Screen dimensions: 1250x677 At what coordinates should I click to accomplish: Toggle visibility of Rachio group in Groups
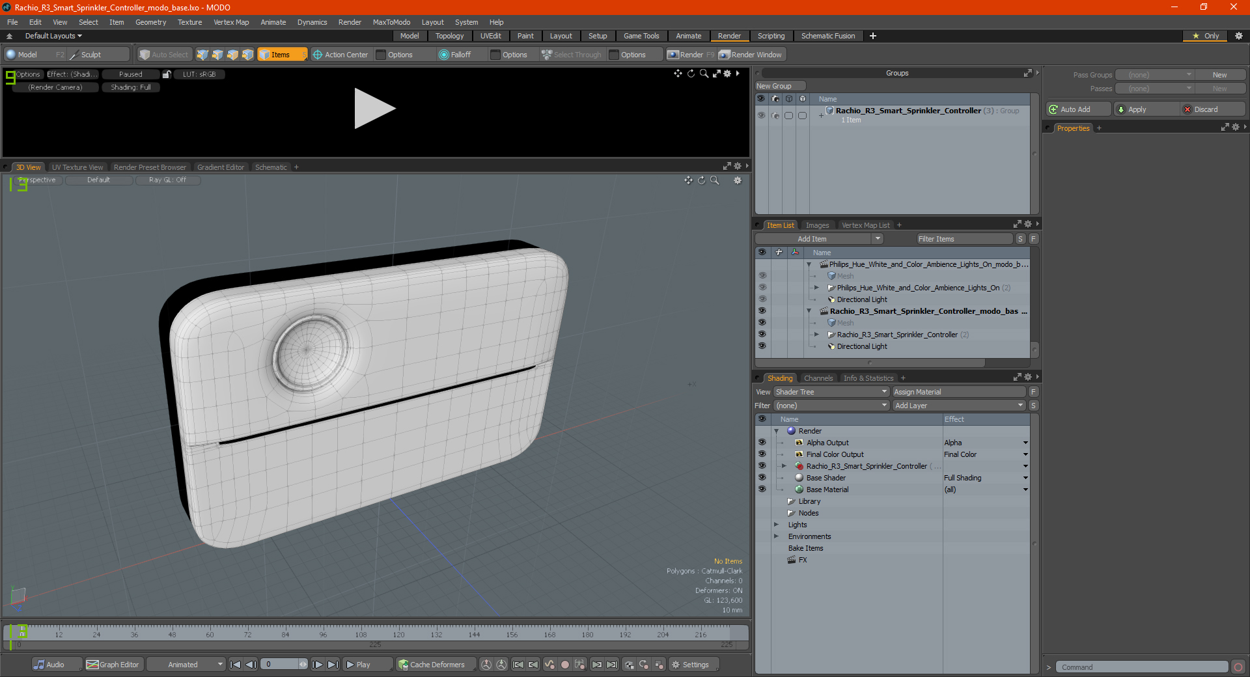[x=760, y=115]
